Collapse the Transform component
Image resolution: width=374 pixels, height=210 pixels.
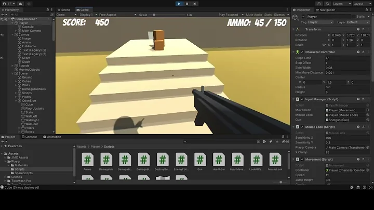point(293,29)
